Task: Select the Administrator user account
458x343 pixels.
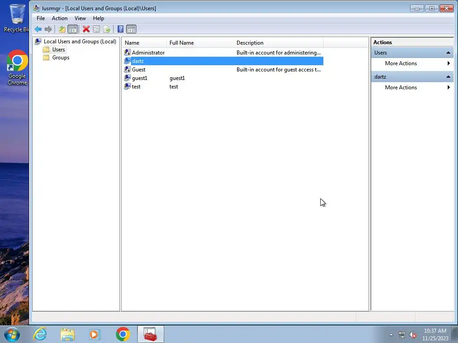Action: pos(148,53)
